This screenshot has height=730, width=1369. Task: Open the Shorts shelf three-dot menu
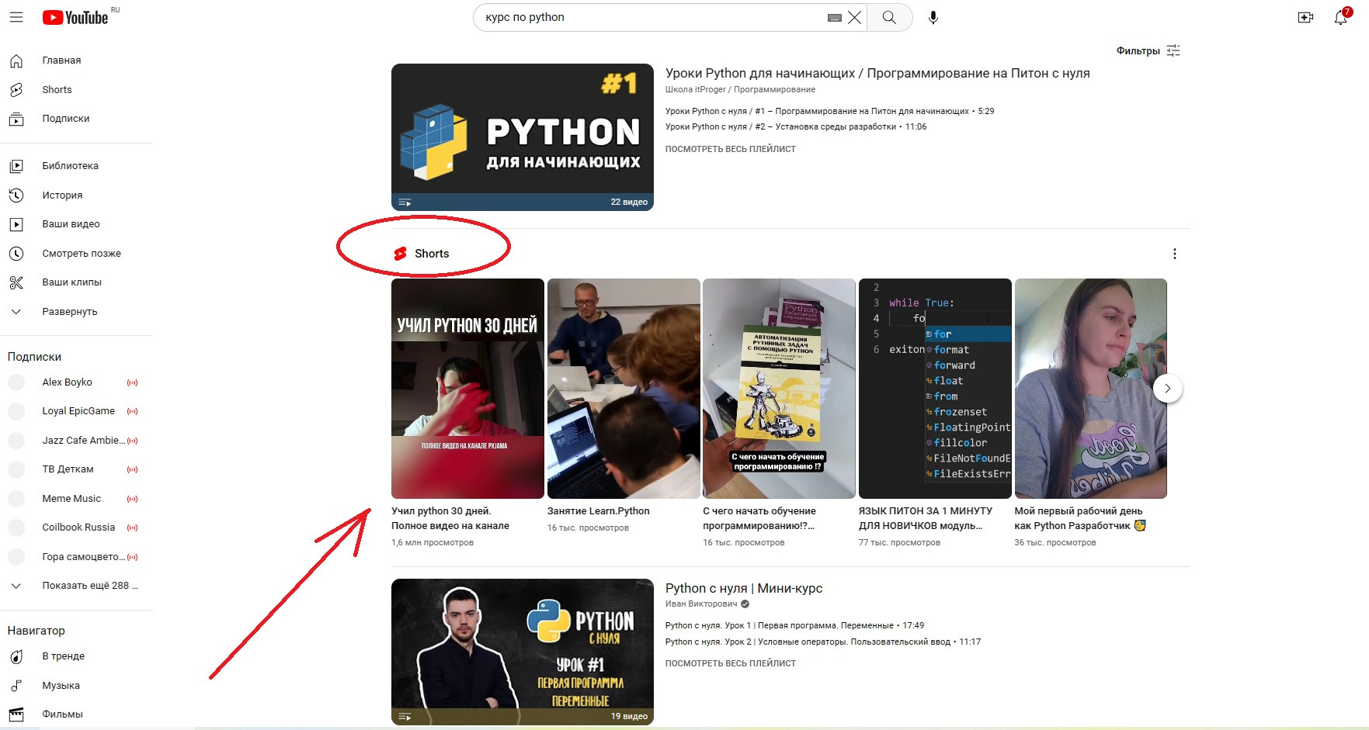click(x=1174, y=254)
